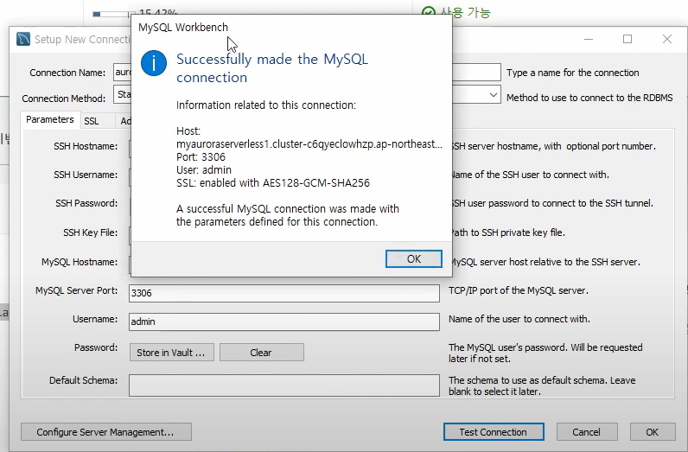The image size is (688, 452).
Task: Click the Clear password button
Action: click(262, 353)
